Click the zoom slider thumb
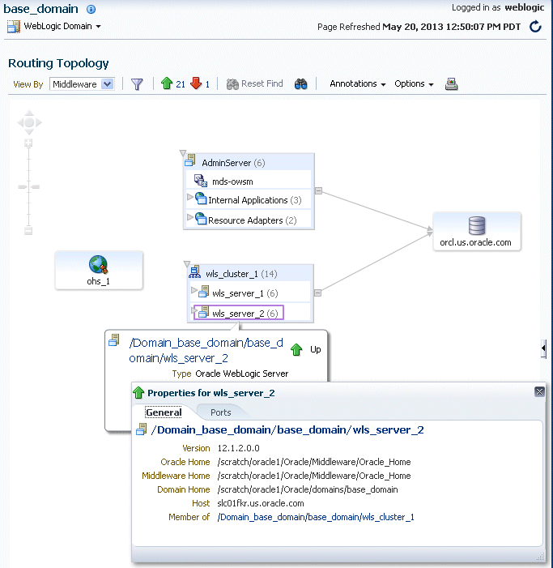The height and width of the screenshot is (568, 553). tap(28, 187)
